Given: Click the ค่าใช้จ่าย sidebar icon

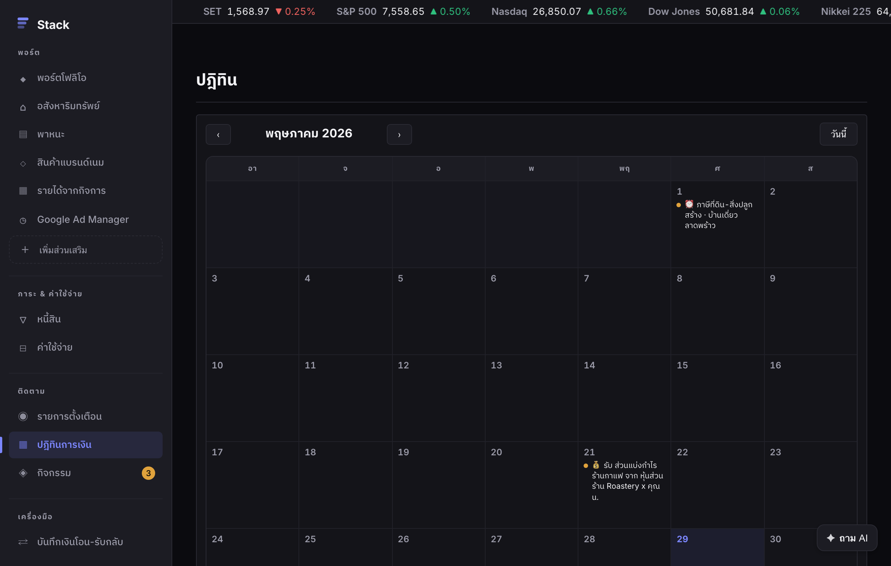Looking at the screenshot, I should pyautogui.click(x=23, y=348).
